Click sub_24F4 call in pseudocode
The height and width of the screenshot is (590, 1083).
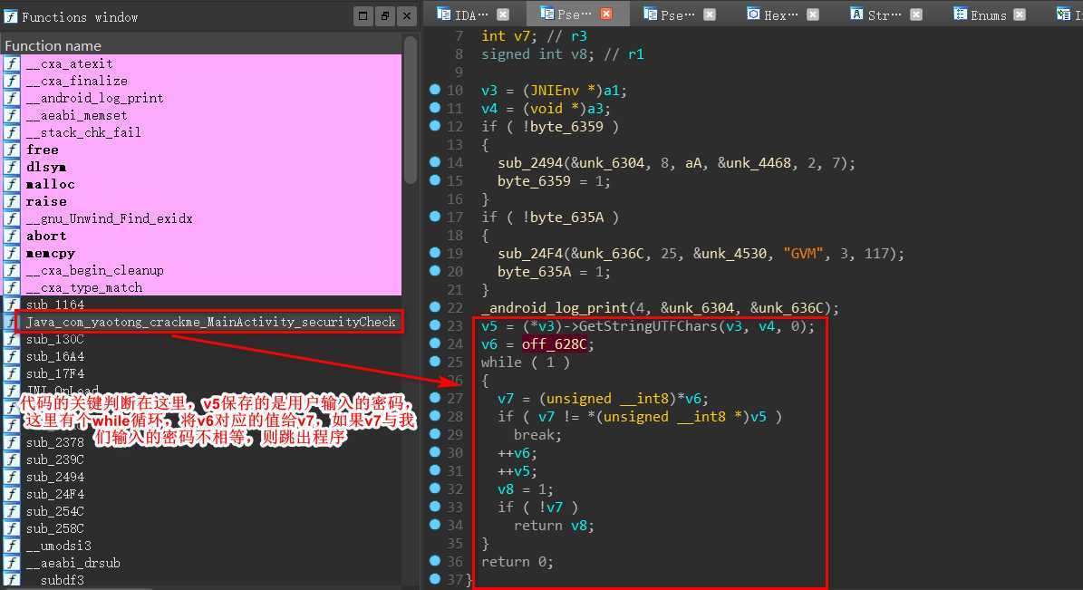click(530, 254)
